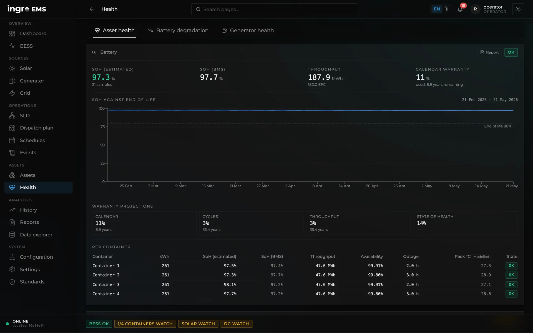View the Events page

point(39,153)
